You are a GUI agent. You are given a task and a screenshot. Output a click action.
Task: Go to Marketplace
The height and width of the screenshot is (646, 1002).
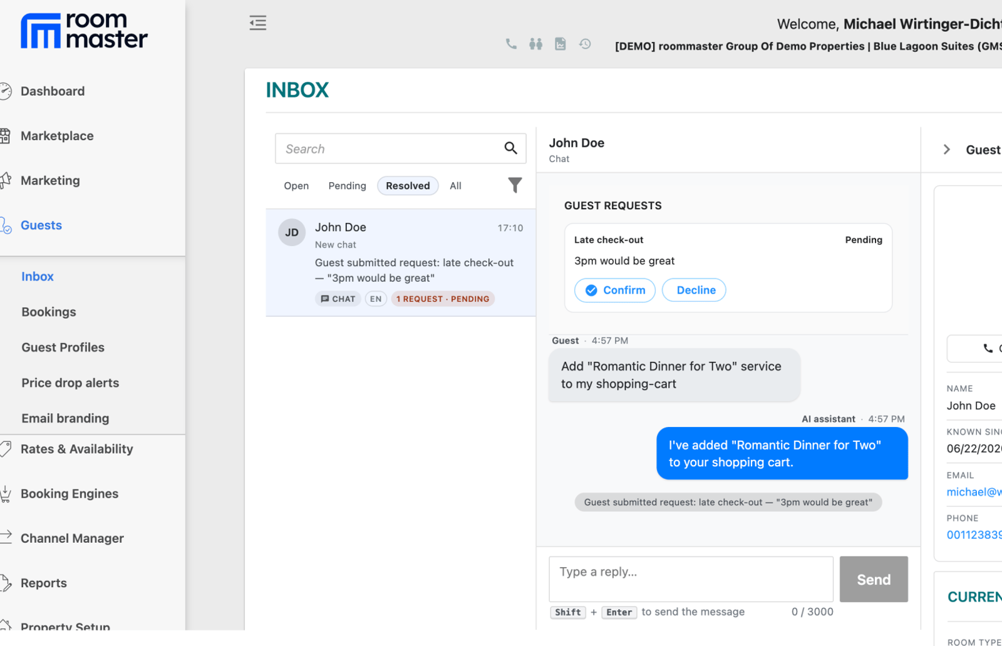57,136
